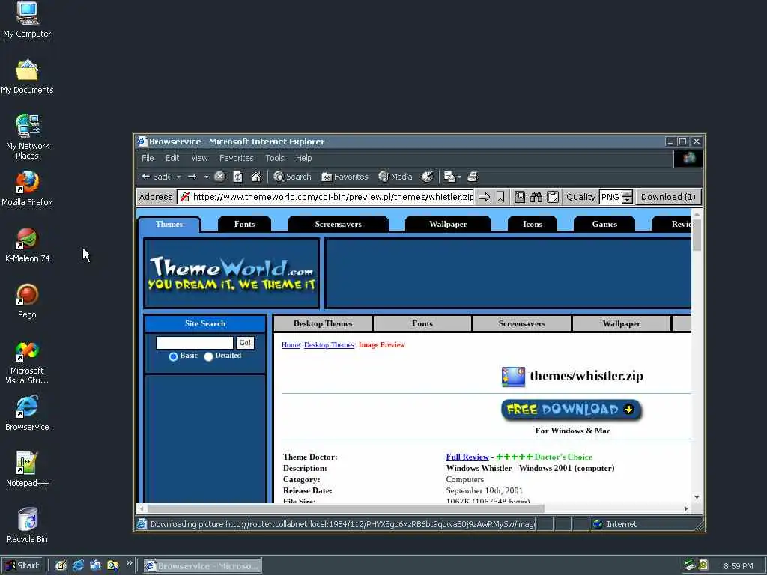Switch to the top Screensavers tab
This screenshot has height=575, width=767.
(338, 224)
